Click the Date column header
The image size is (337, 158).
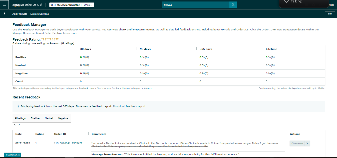[x=19, y=134]
